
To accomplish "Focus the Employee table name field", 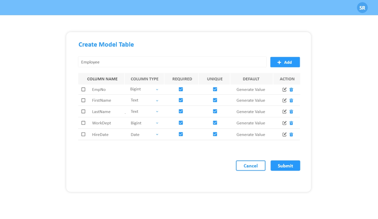I will (172, 62).
